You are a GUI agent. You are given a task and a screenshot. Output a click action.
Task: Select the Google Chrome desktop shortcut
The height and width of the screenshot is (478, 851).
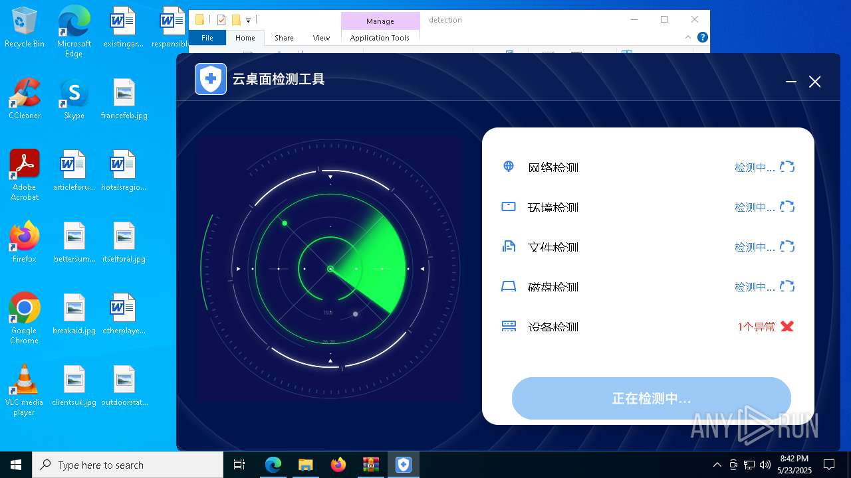tap(25, 319)
